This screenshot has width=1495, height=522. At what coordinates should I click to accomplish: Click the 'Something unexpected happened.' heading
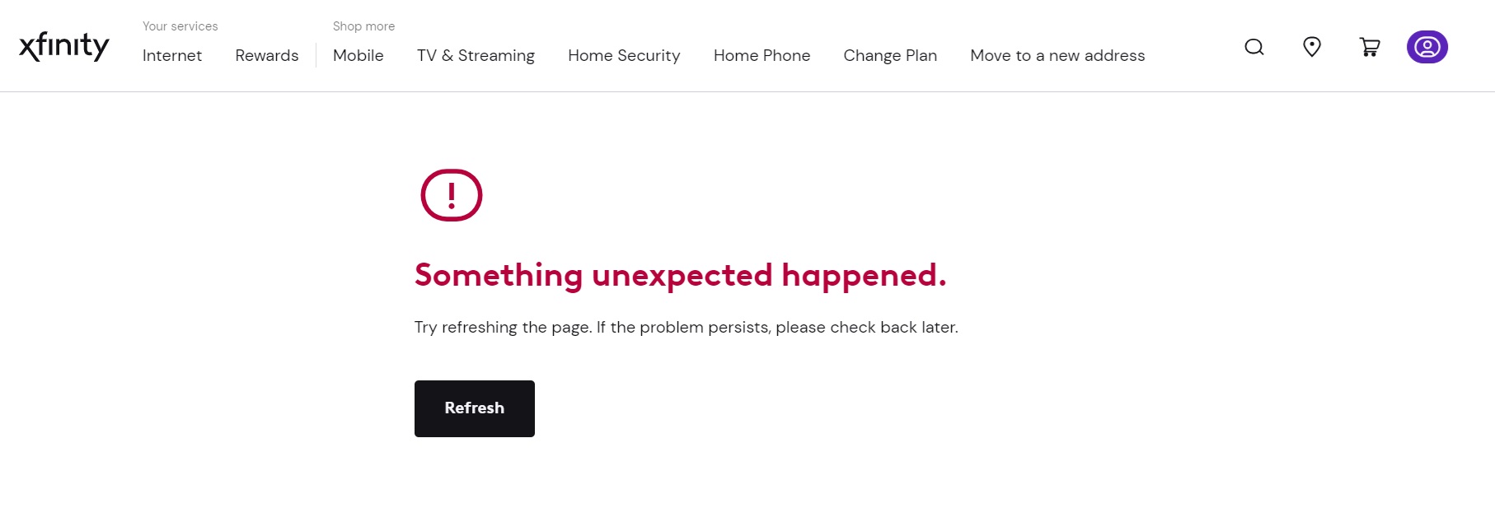pos(681,276)
